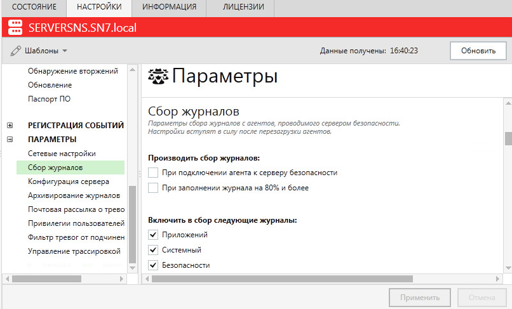Open Конфигурация сервера tree item
Image resolution: width=512 pixels, height=309 pixels.
tap(68, 181)
